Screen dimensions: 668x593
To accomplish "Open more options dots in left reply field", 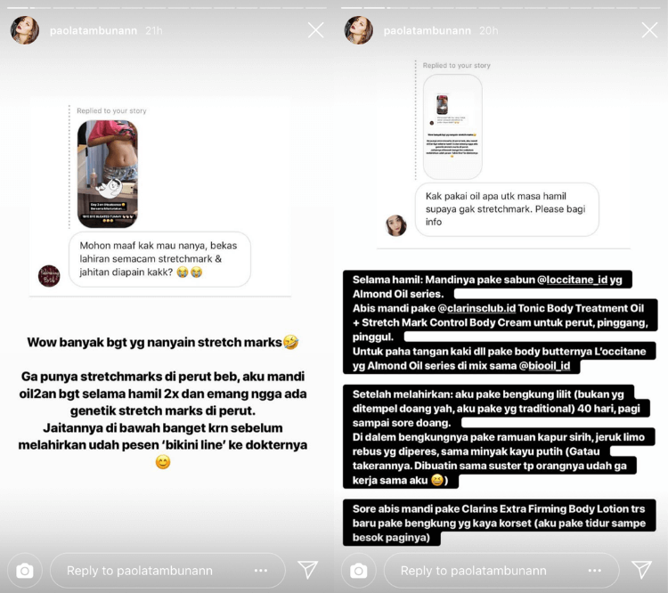I will click(261, 571).
